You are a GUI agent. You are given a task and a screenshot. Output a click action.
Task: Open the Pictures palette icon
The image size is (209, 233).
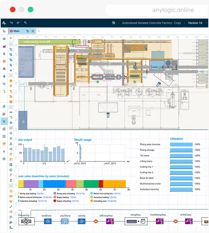(x=4, y=144)
